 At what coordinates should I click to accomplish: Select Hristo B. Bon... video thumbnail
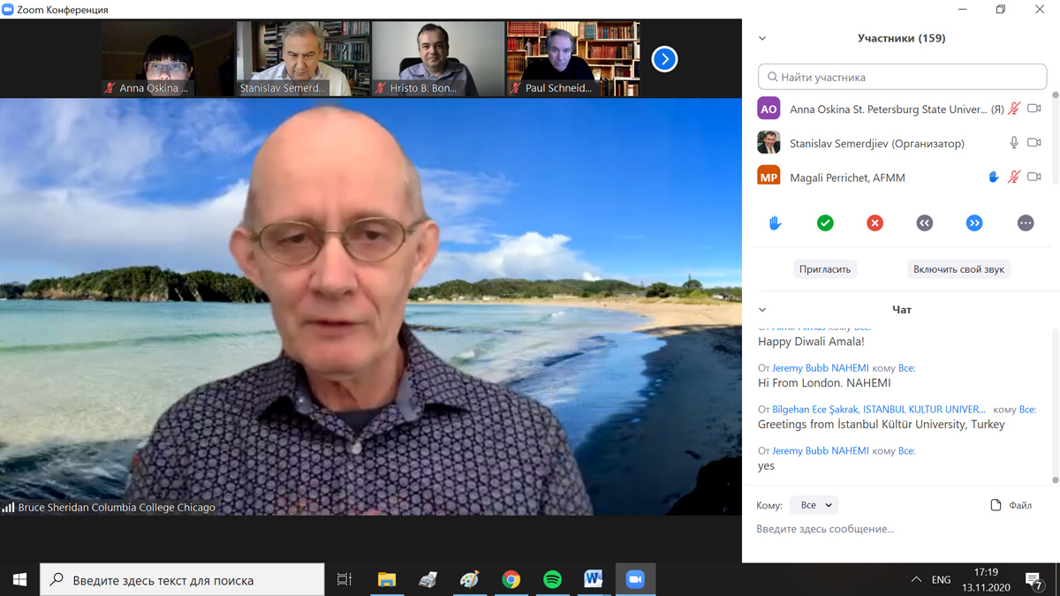437,59
